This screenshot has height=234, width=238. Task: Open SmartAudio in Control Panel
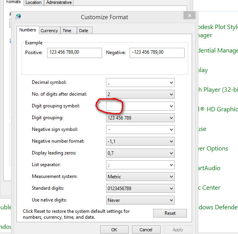coord(209,168)
